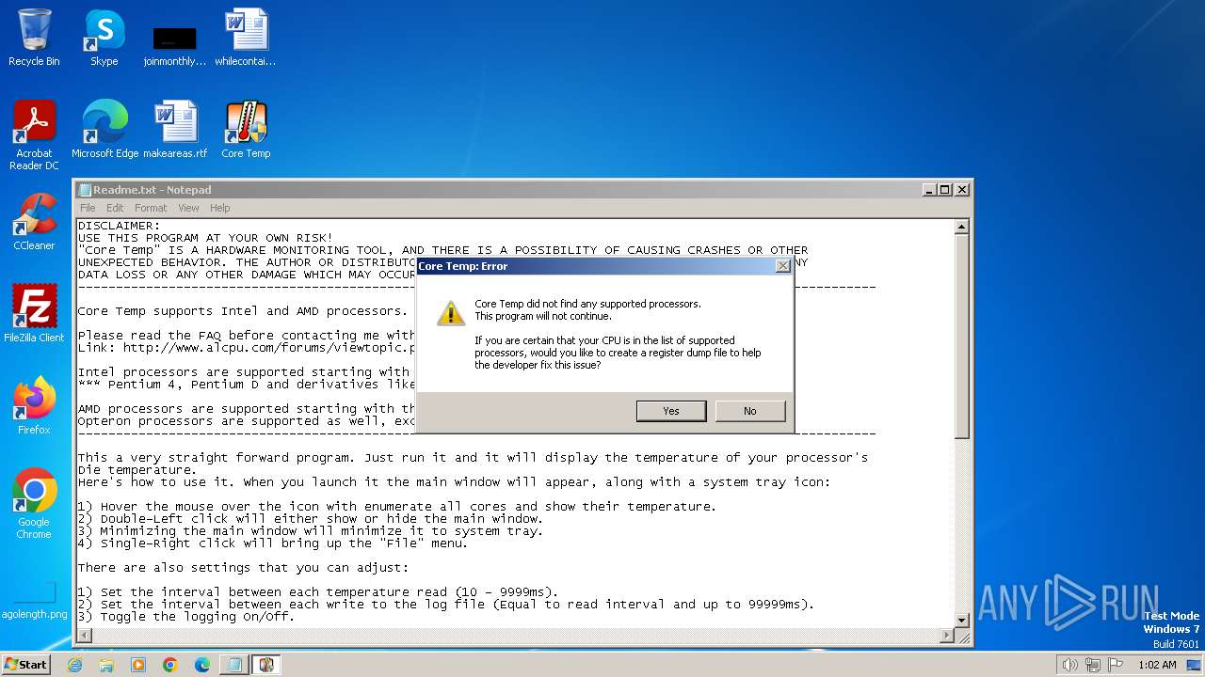Click the Action Center flag tray icon
The height and width of the screenshot is (677, 1205).
(1116, 665)
